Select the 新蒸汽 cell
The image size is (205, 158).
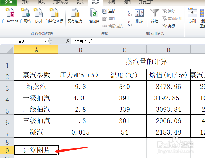pyautogui.click(x=36, y=86)
